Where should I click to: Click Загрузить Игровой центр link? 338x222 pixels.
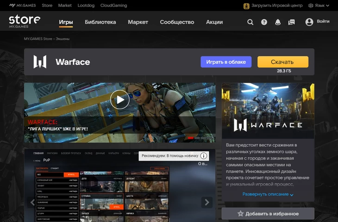point(277,6)
